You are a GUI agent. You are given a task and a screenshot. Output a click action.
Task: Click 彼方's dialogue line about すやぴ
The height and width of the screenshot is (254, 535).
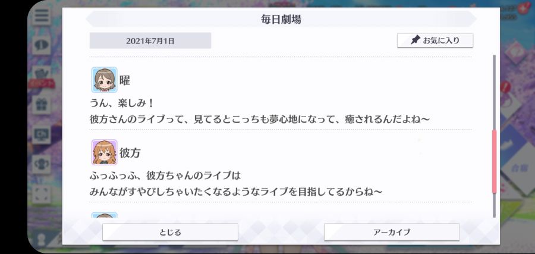pyautogui.click(x=236, y=192)
